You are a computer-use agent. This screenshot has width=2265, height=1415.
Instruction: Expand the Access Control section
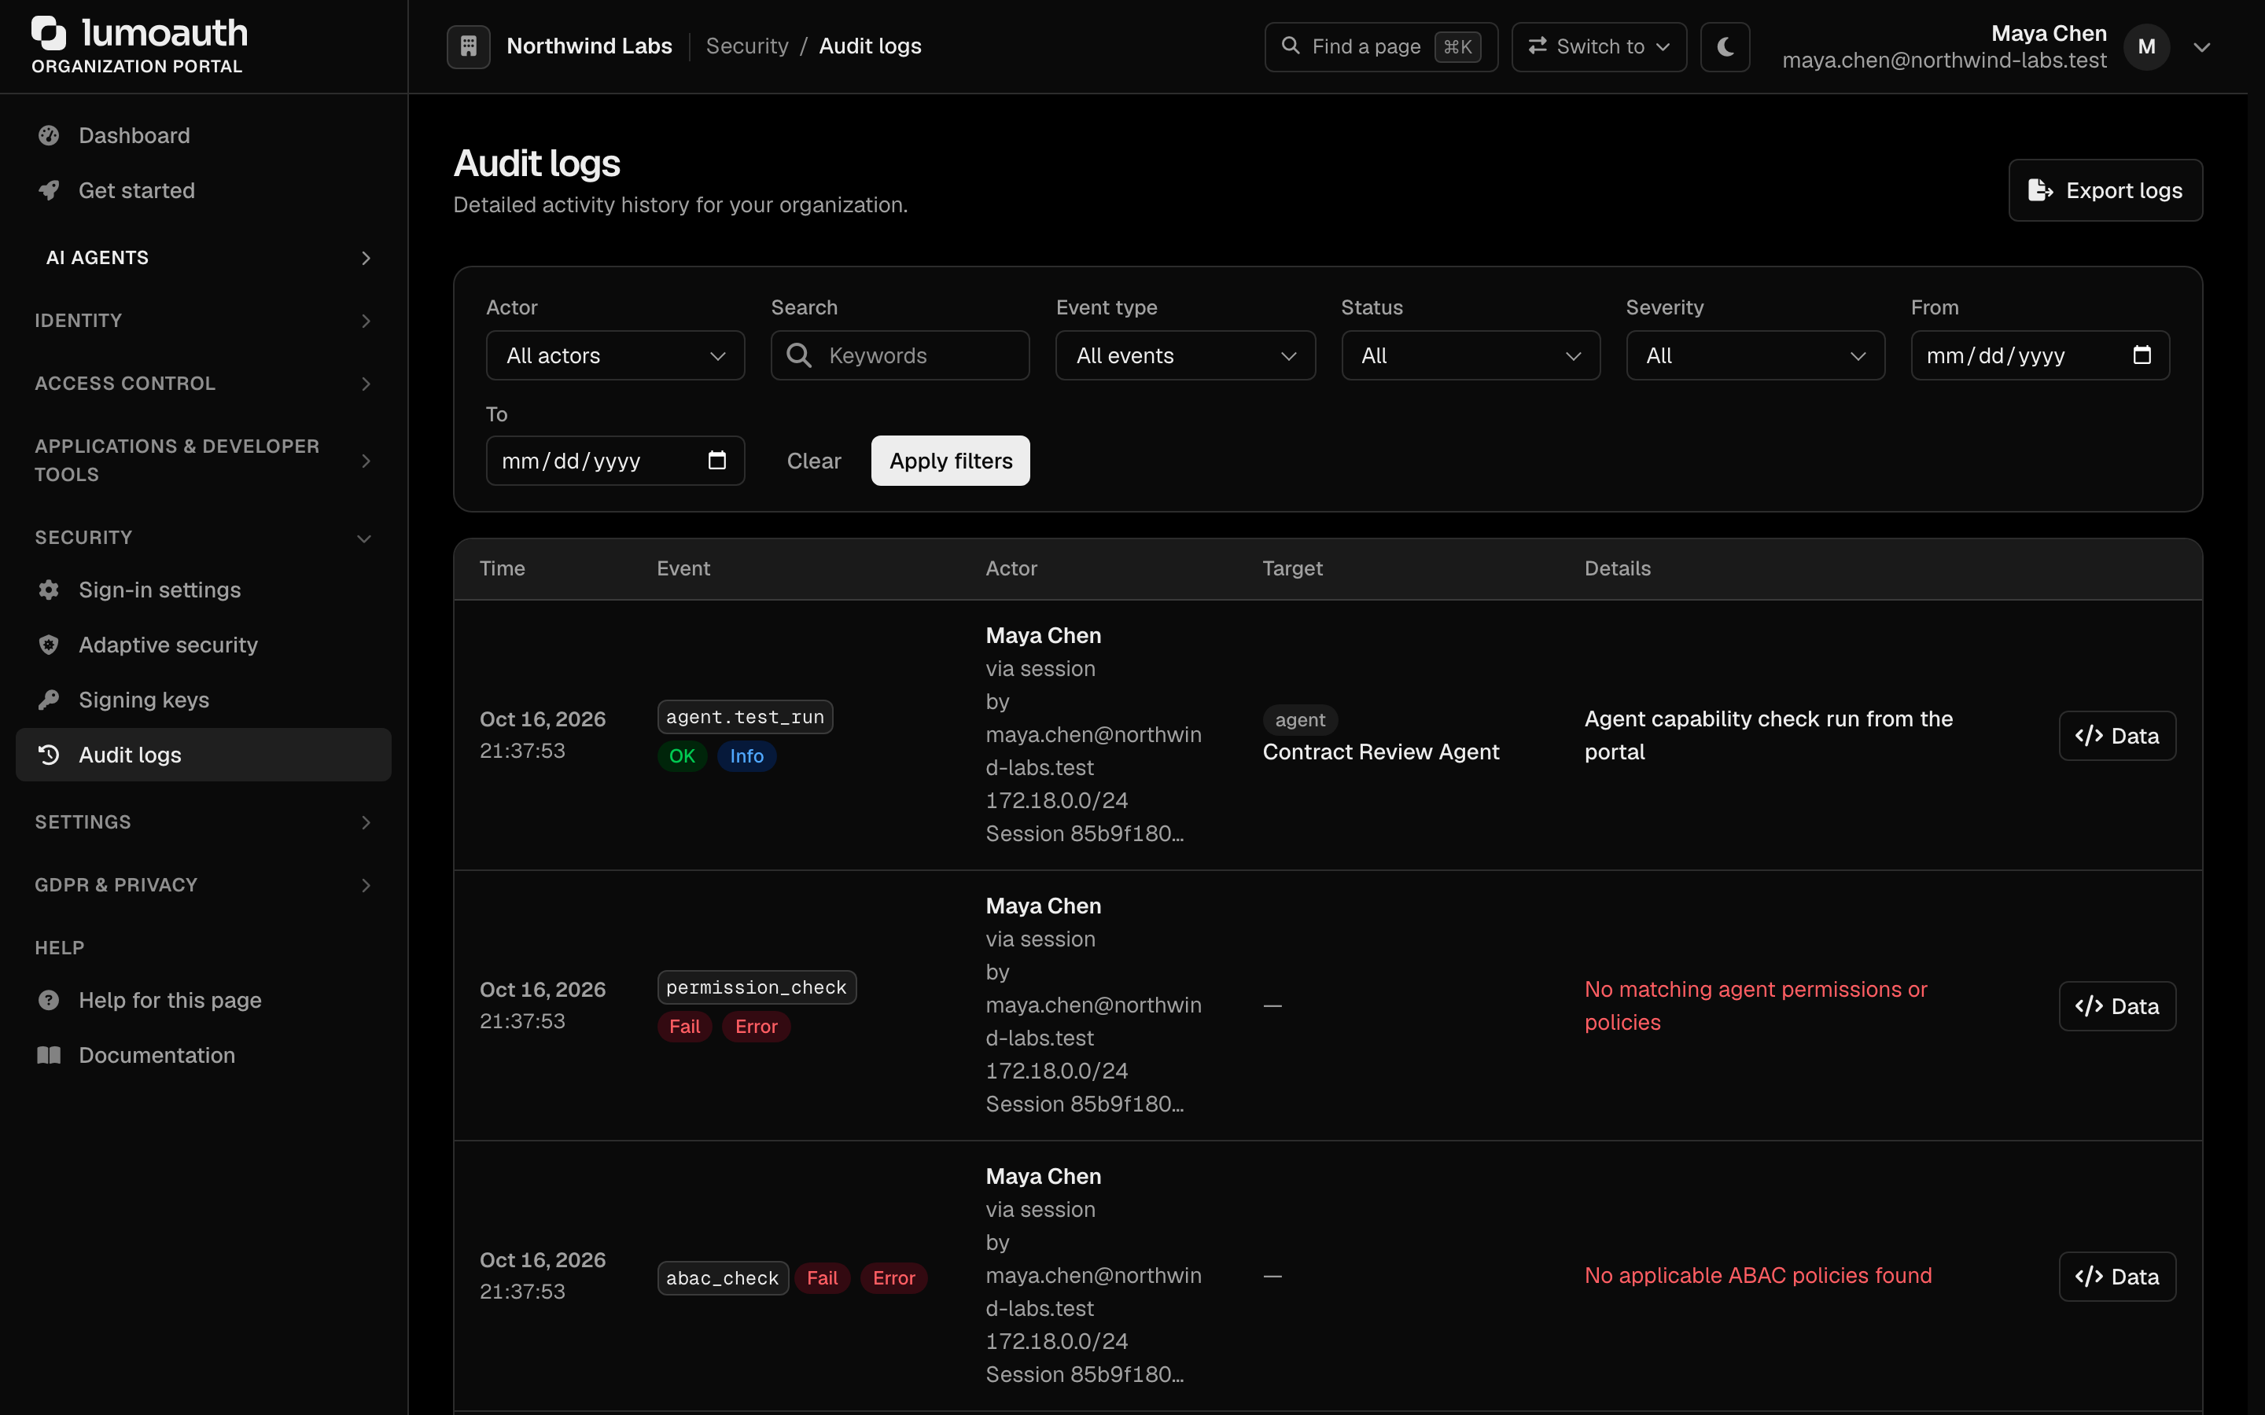click(203, 384)
